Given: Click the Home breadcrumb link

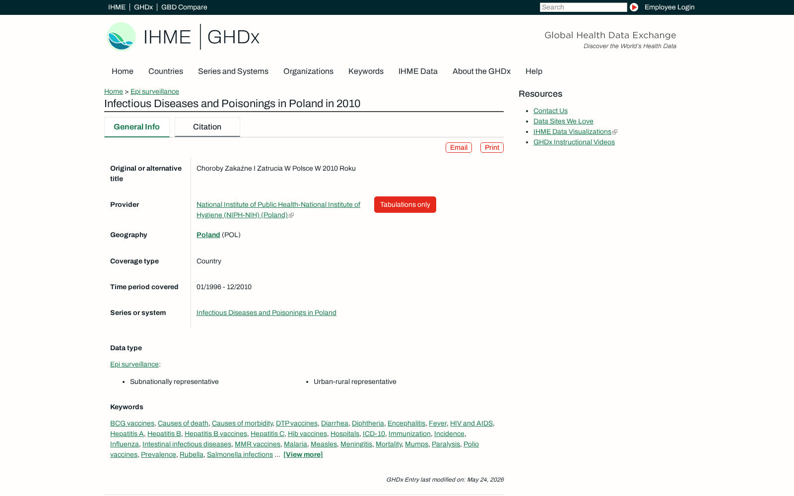Looking at the screenshot, I should (x=114, y=91).
